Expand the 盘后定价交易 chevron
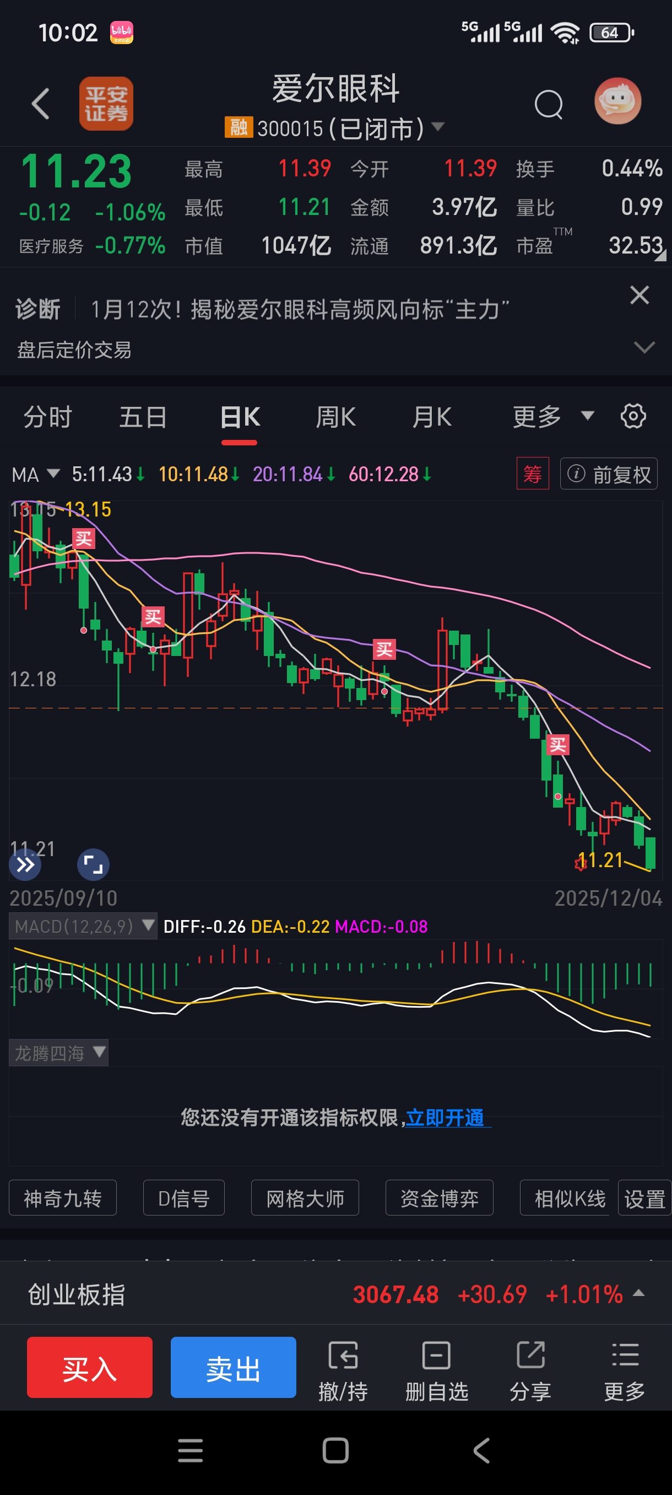The height and width of the screenshot is (1495, 672). (644, 348)
